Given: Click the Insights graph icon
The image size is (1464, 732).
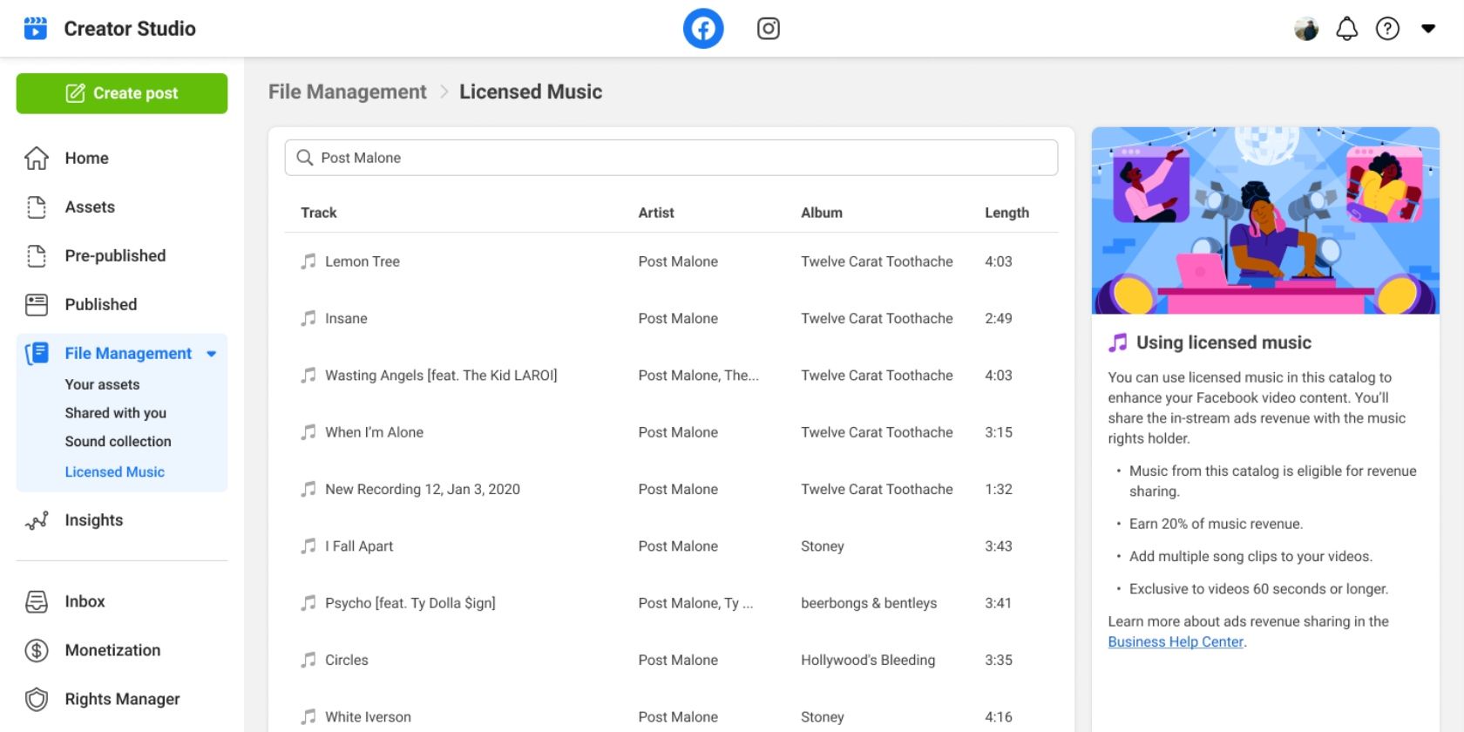Looking at the screenshot, I should 37,520.
